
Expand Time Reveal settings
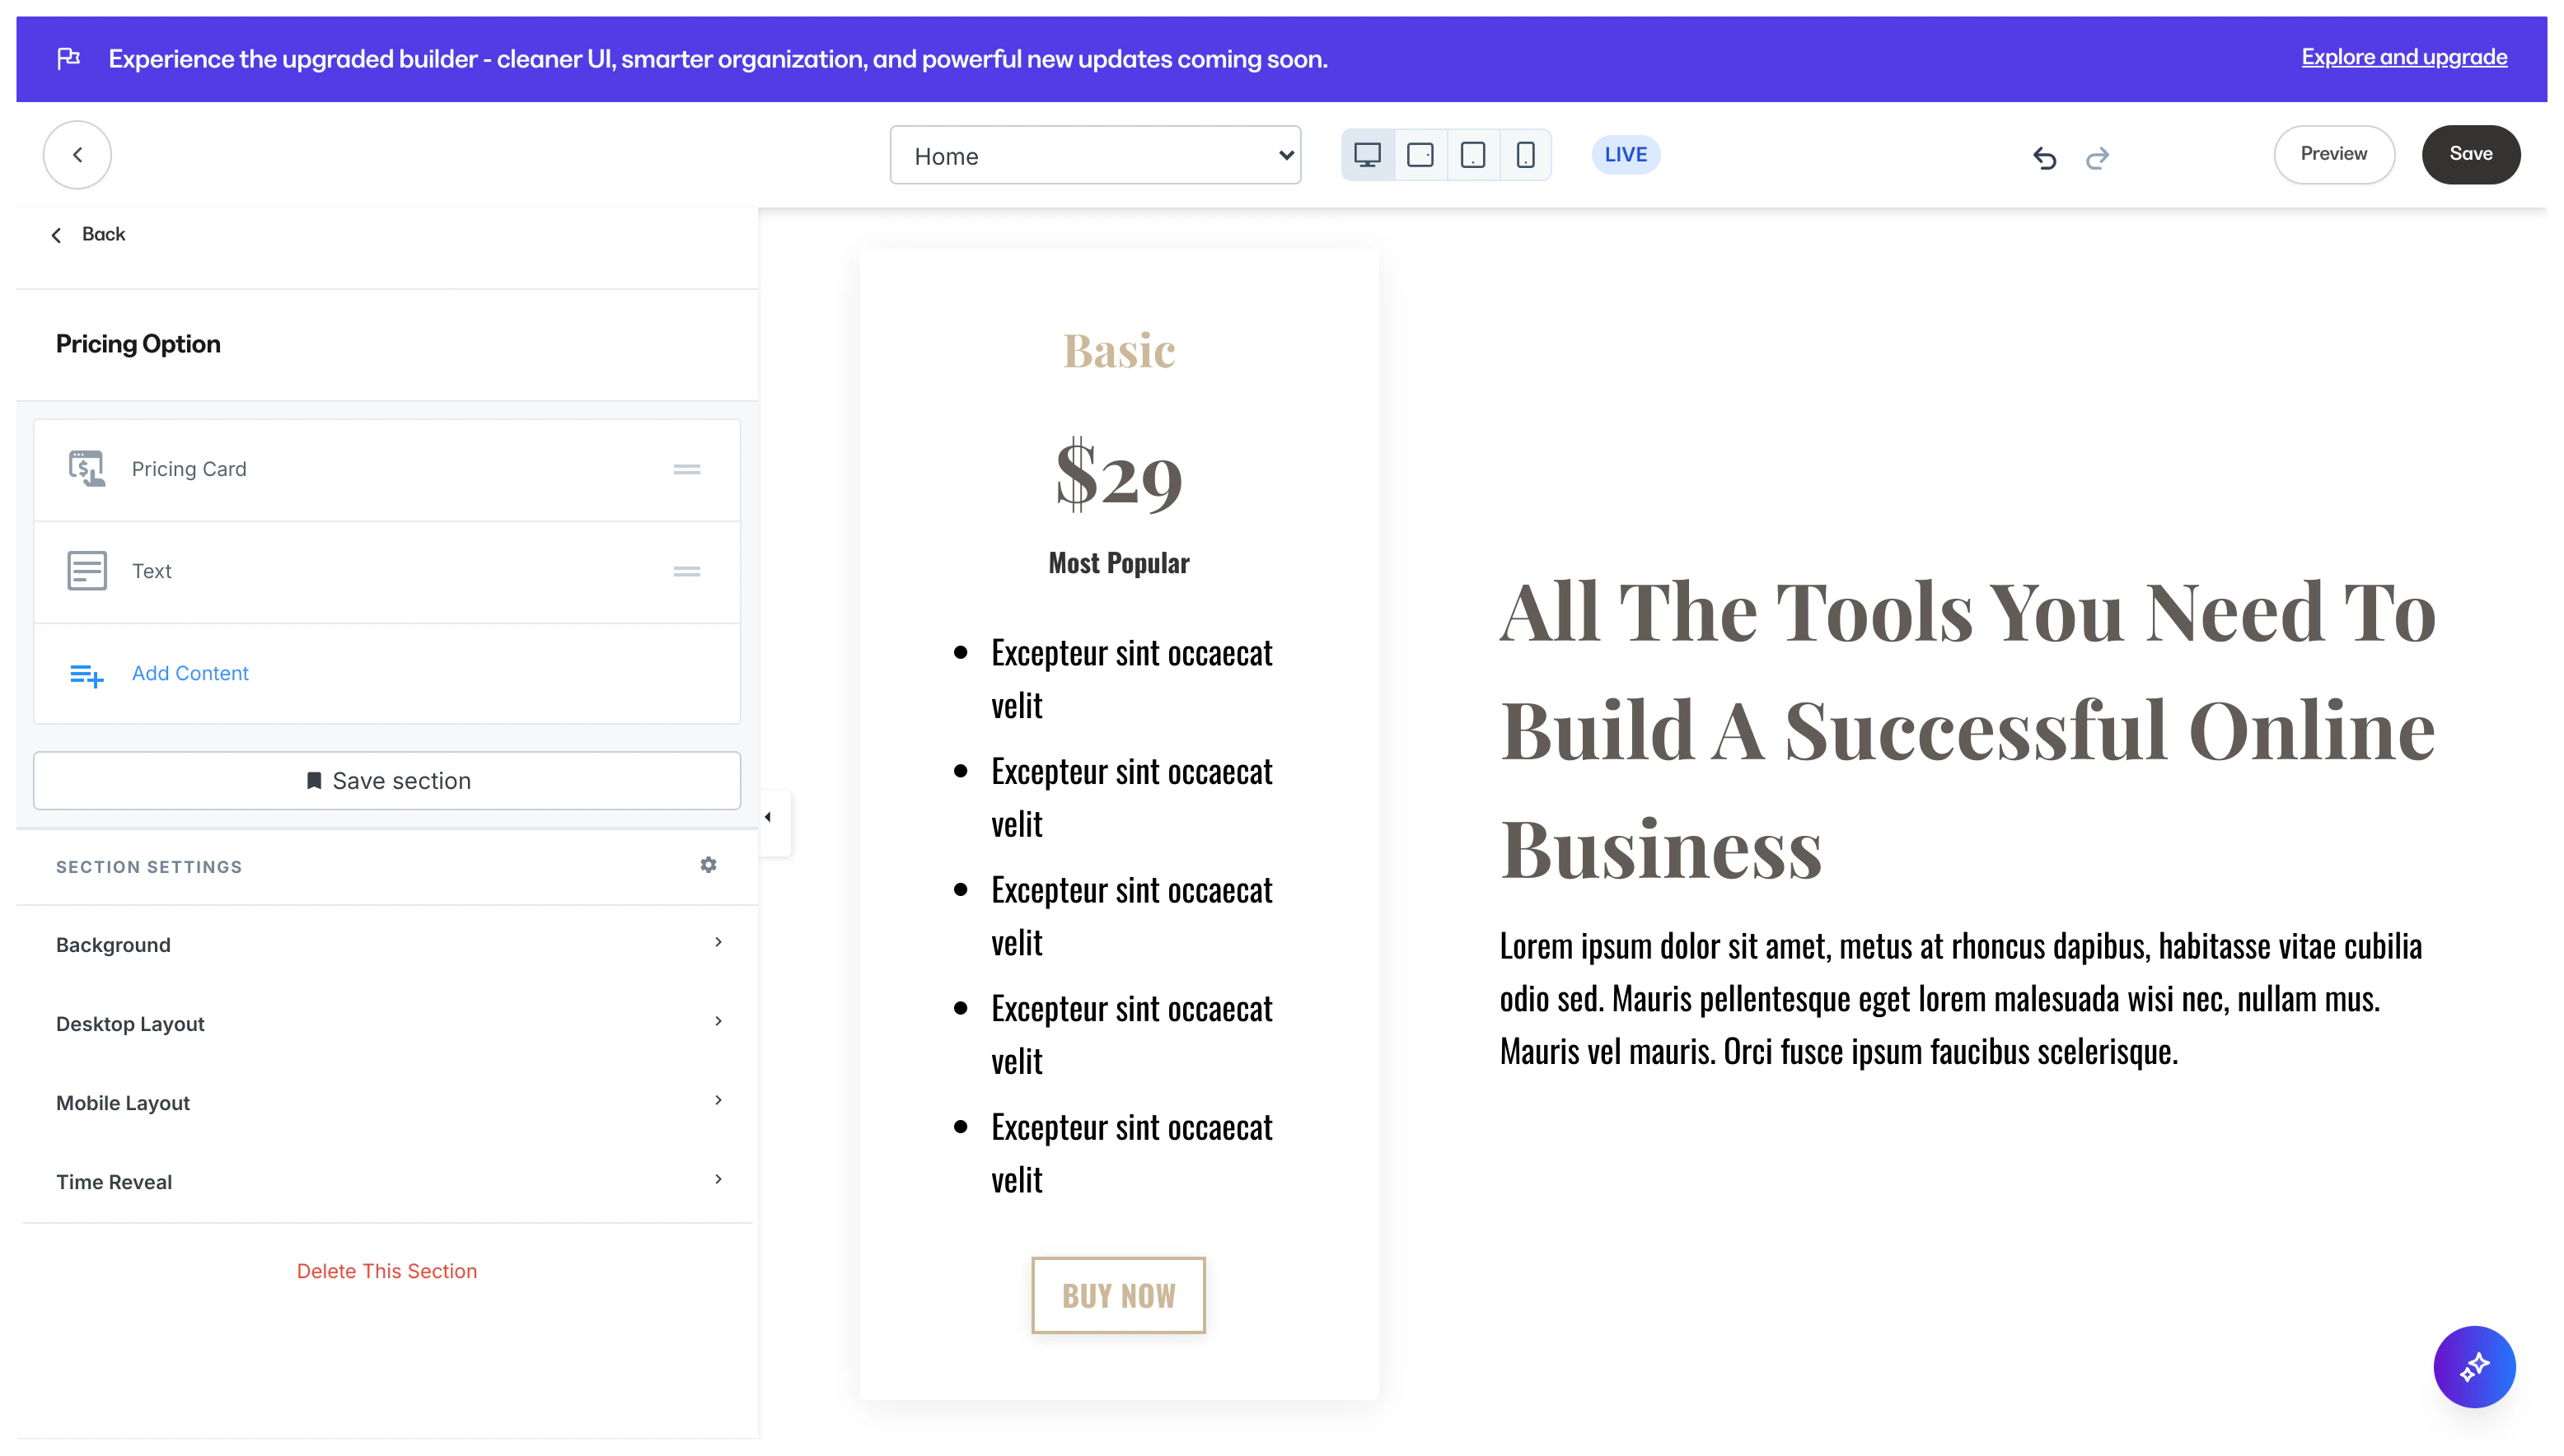(x=386, y=1181)
